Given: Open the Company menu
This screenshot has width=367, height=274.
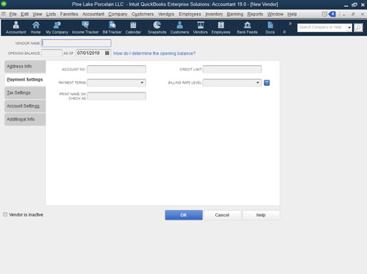Looking at the screenshot, I should [118, 14].
